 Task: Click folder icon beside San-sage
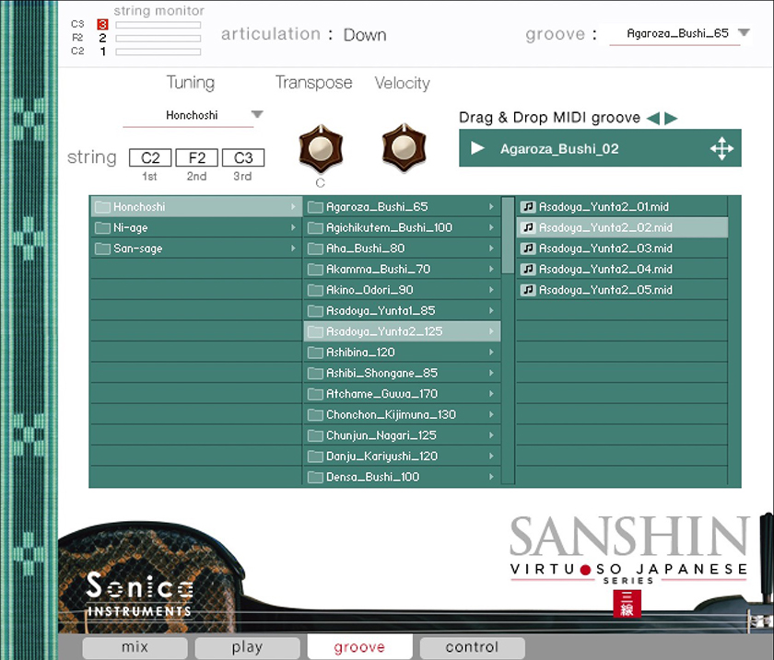click(x=102, y=249)
